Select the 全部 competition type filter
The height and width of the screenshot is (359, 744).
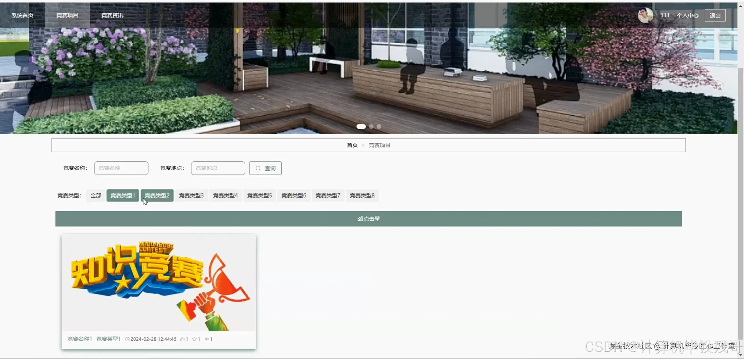pos(96,195)
